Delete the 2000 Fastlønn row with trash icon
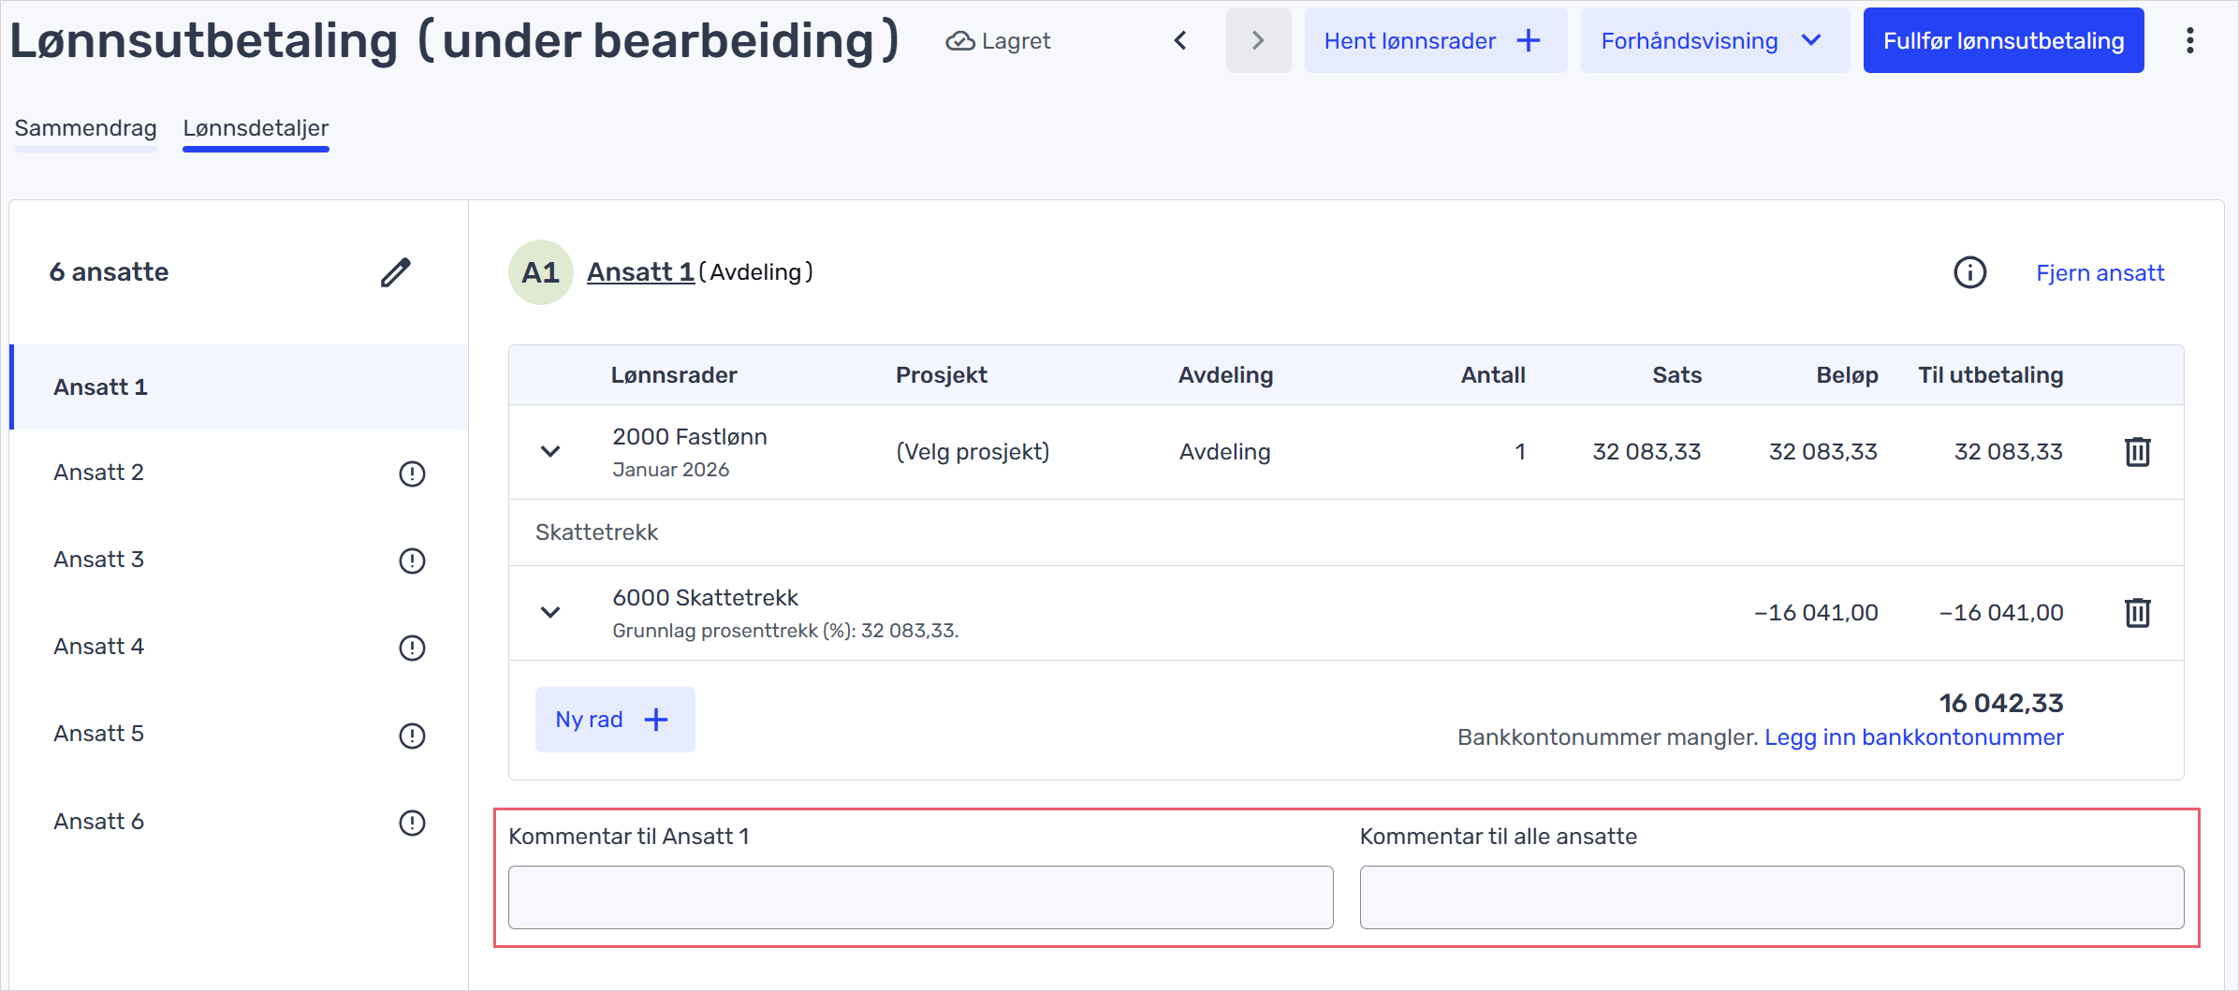This screenshot has width=2239, height=991. [2137, 452]
